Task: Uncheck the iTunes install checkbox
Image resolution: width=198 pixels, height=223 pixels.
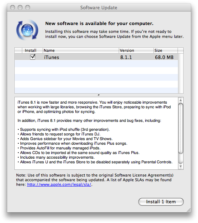Action: [x=33, y=57]
